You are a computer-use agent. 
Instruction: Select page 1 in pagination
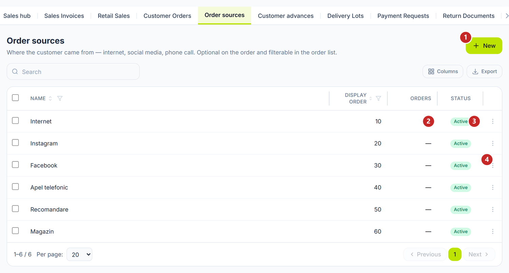pos(455,254)
